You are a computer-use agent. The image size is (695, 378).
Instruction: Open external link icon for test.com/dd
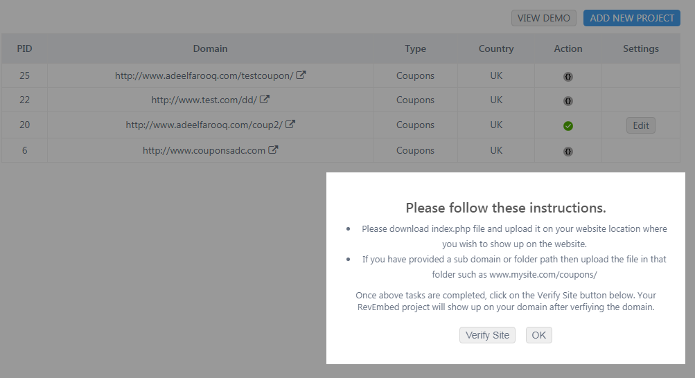pos(265,100)
